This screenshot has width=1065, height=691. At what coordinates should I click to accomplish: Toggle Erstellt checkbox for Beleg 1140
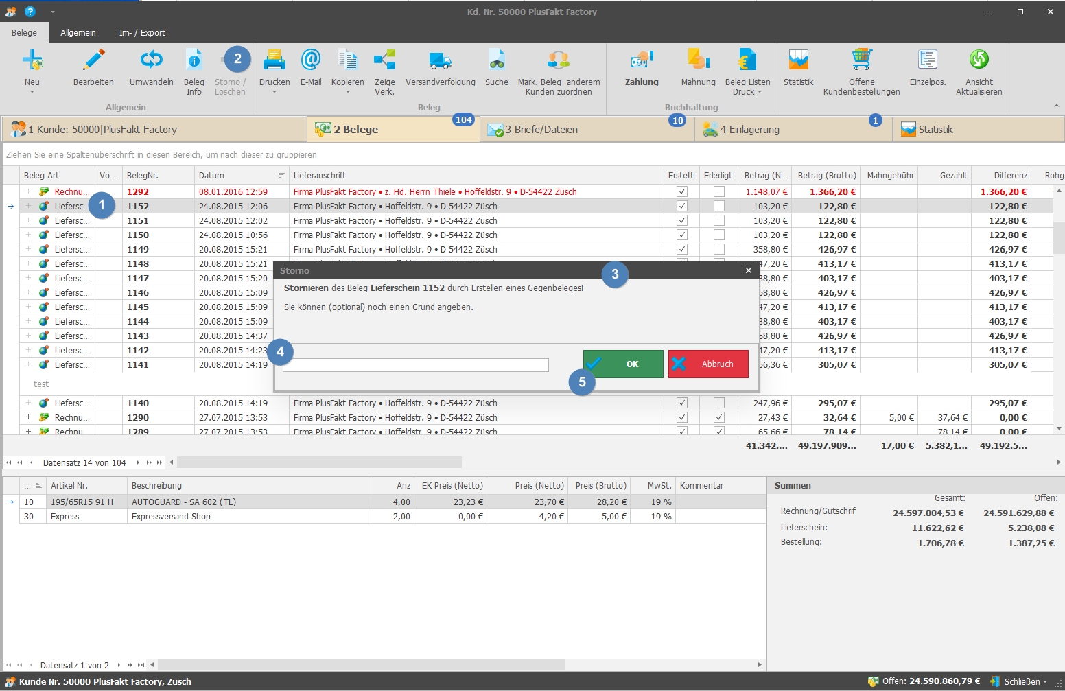681,403
